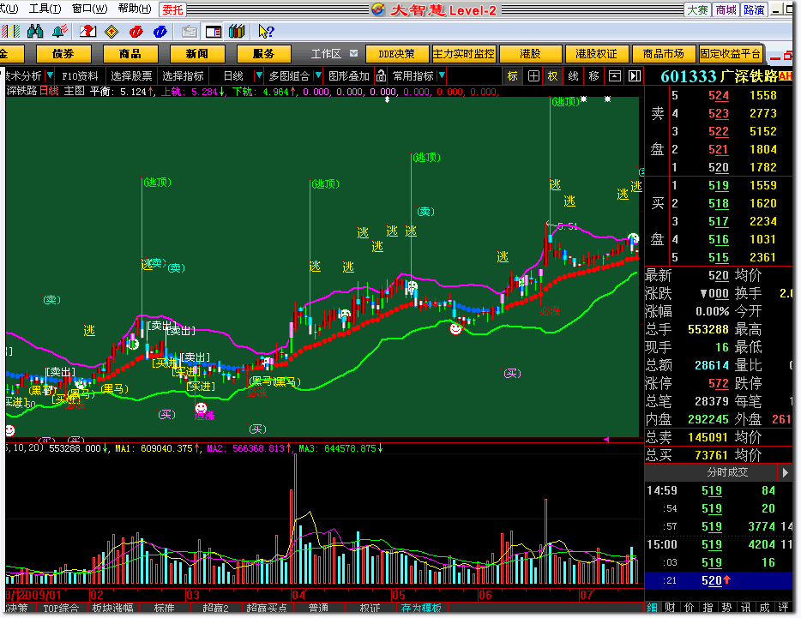Image resolution: width=801 pixels, height=618 pixels.
Task: Click the collapse panel box icon
Action: [x=615, y=76]
